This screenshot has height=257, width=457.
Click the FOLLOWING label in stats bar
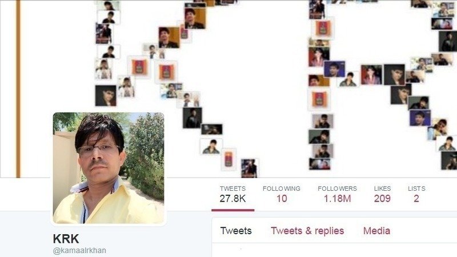click(x=282, y=188)
